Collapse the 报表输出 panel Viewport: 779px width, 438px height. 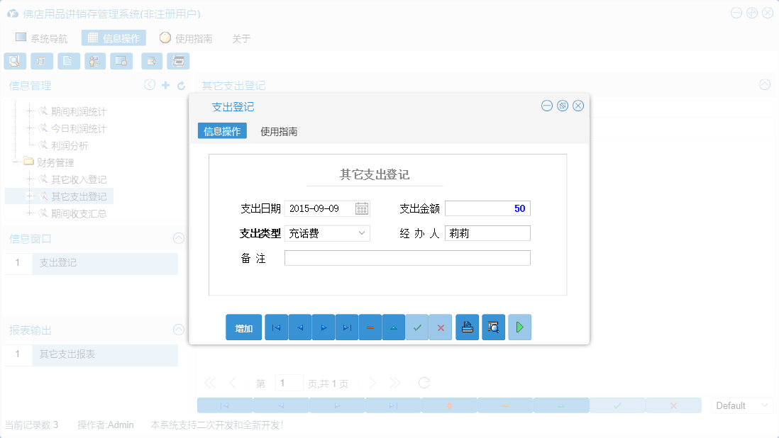pyautogui.click(x=178, y=330)
